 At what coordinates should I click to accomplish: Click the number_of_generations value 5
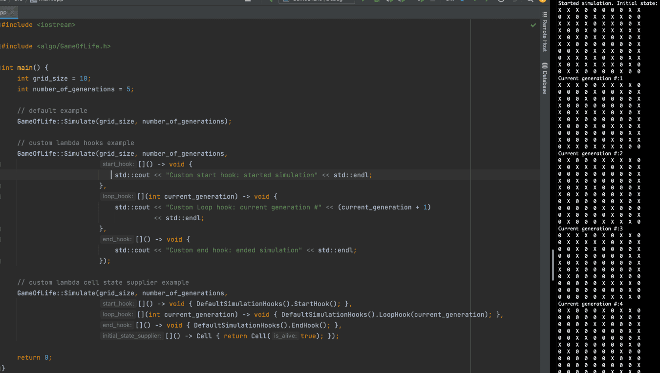128,89
